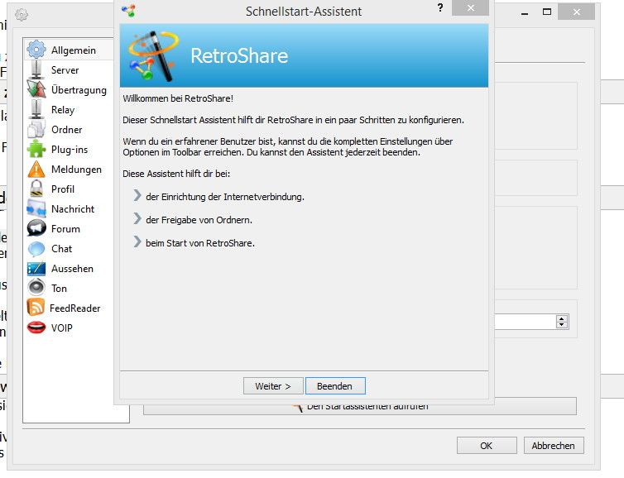Click the RetroShare wizard logo in banner
This screenshot has width=624, height=478.
point(153,55)
